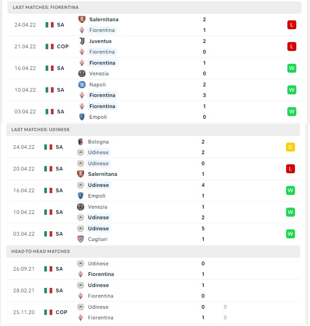The width and height of the screenshot is (310, 326).
Task: Click the Cagliari club crest icon
Action: click(81, 239)
